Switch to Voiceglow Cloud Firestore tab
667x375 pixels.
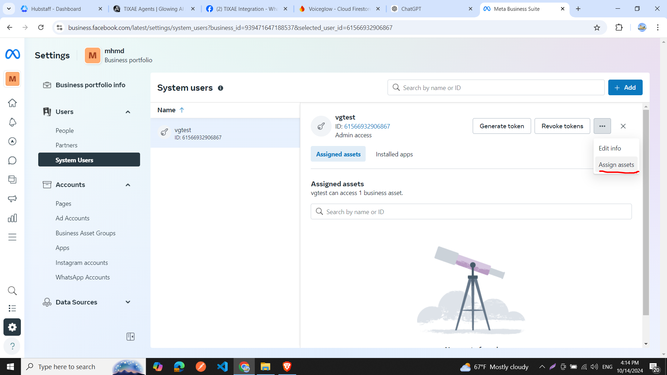click(339, 9)
